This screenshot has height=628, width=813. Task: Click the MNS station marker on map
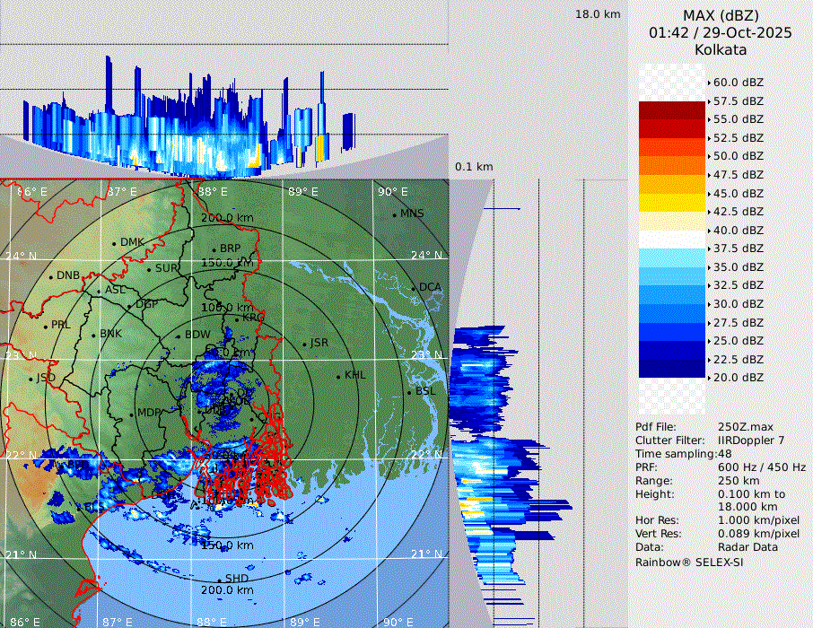click(394, 214)
